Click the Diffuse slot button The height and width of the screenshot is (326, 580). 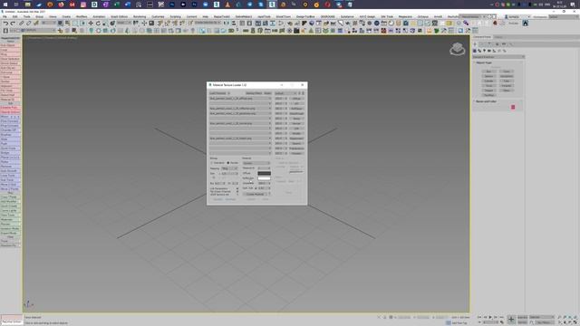click(296, 99)
